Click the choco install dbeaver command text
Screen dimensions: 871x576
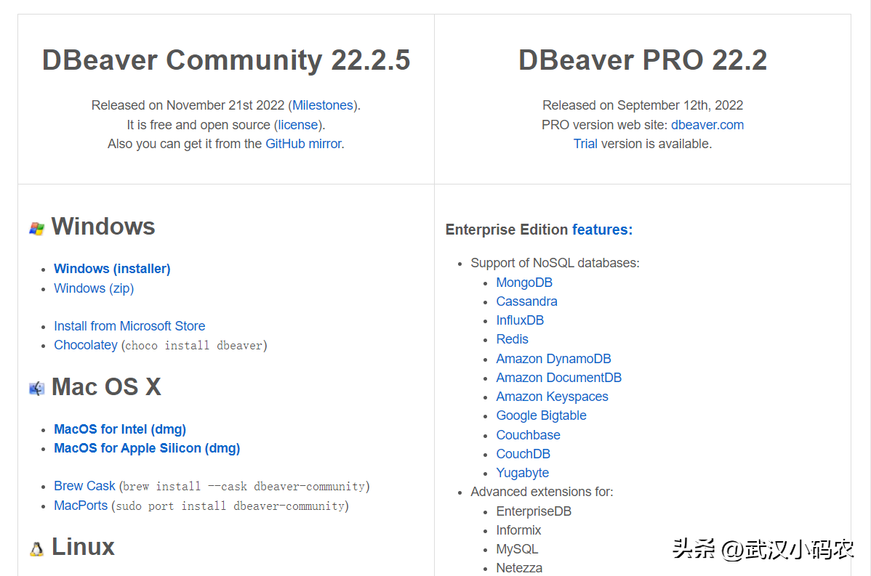click(x=194, y=346)
